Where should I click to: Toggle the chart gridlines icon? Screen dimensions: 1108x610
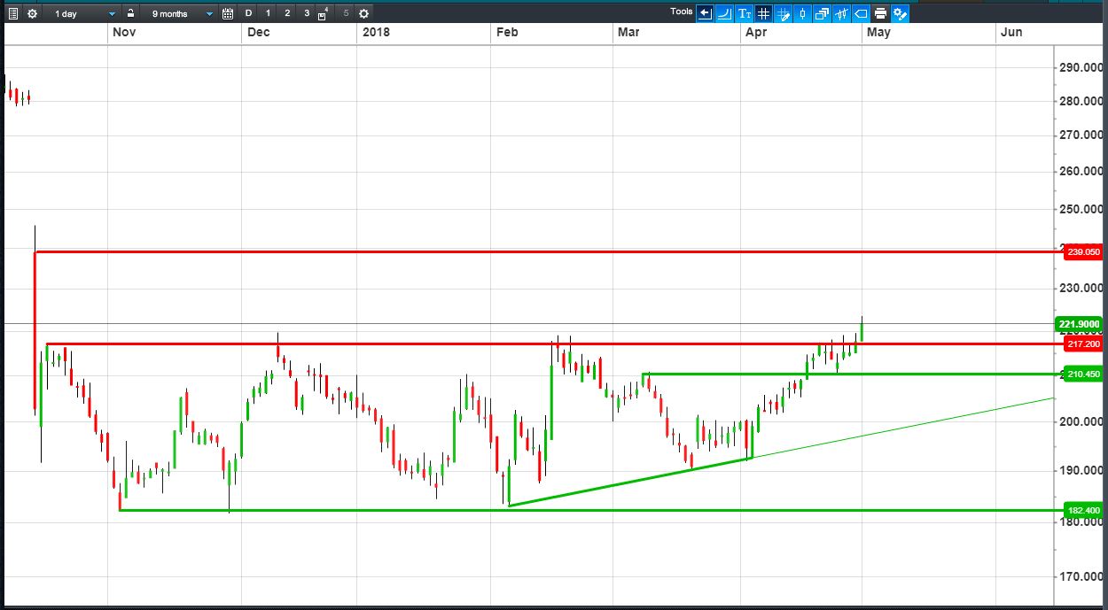click(x=763, y=13)
